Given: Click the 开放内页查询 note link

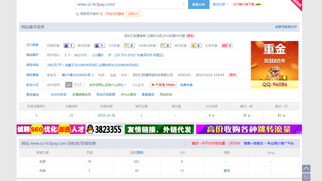Looking at the screenshot, I should 115,14.
